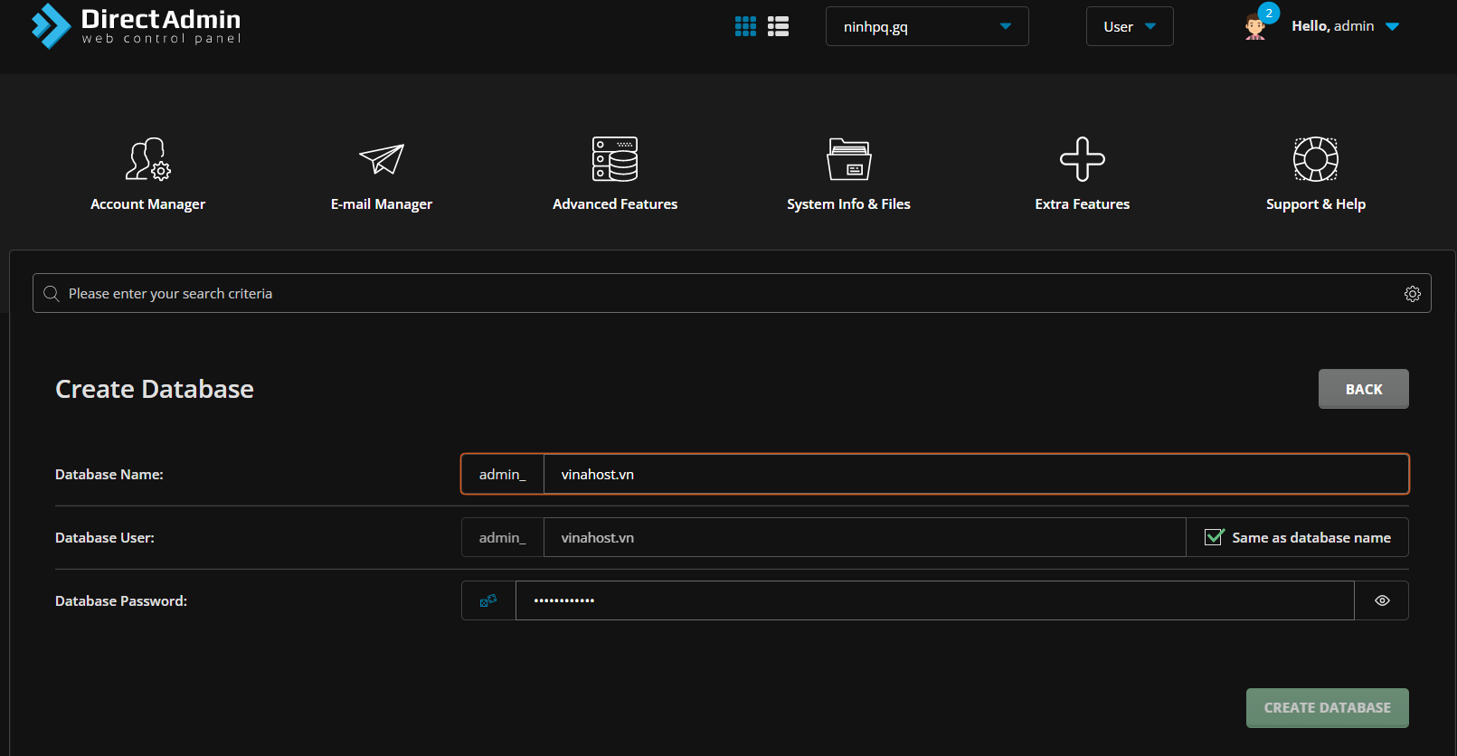Viewport: 1457px width, 756px height.
Task: Open the User access level dropdown
Action: click(1129, 26)
